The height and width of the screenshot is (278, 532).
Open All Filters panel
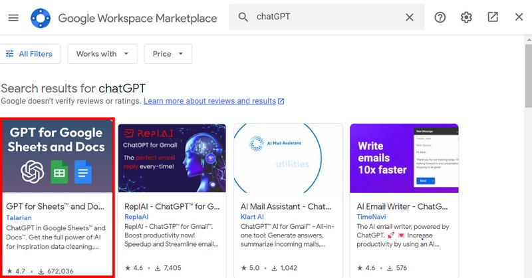coord(29,54)
